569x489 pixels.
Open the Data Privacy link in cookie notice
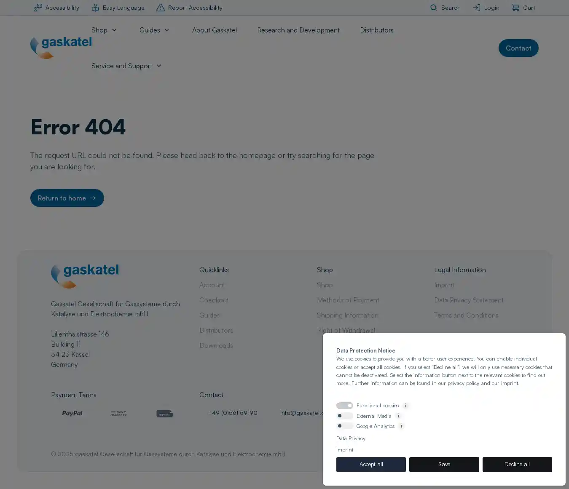[x=351, y=438]
